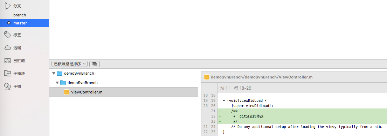Click the tags section icon
This screenshot has width=387, height=136.
(8, 35)
